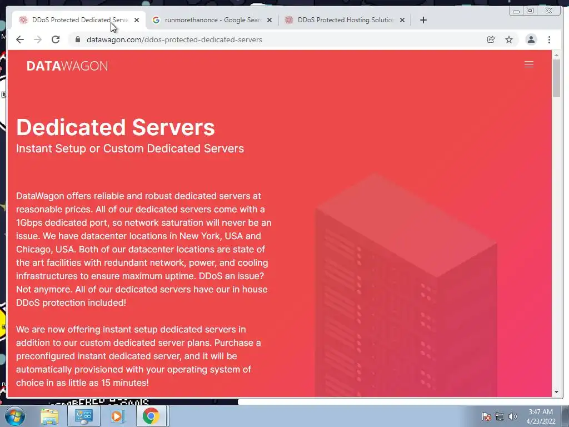Share this page icon in address bar

click(491, 39)
